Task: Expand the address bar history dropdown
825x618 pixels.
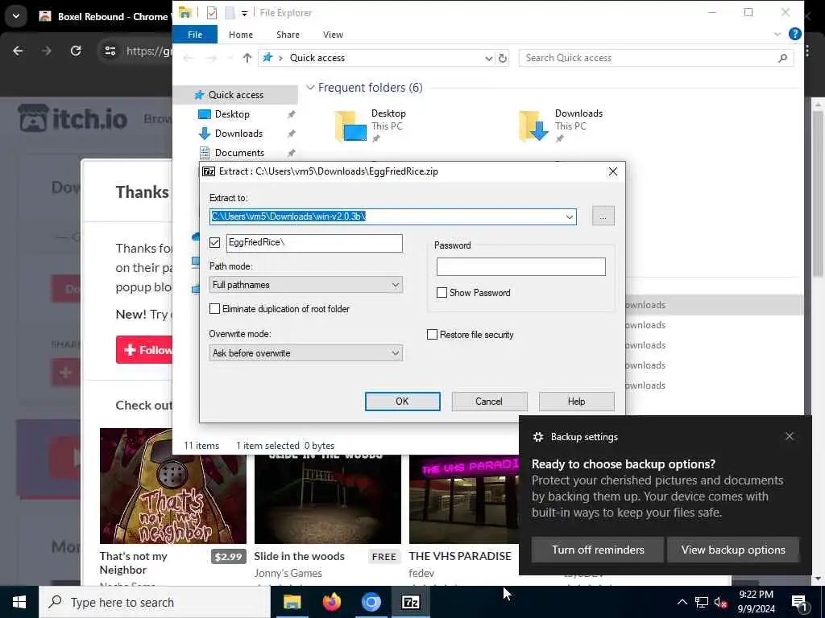Action: [x=489, y=58]
